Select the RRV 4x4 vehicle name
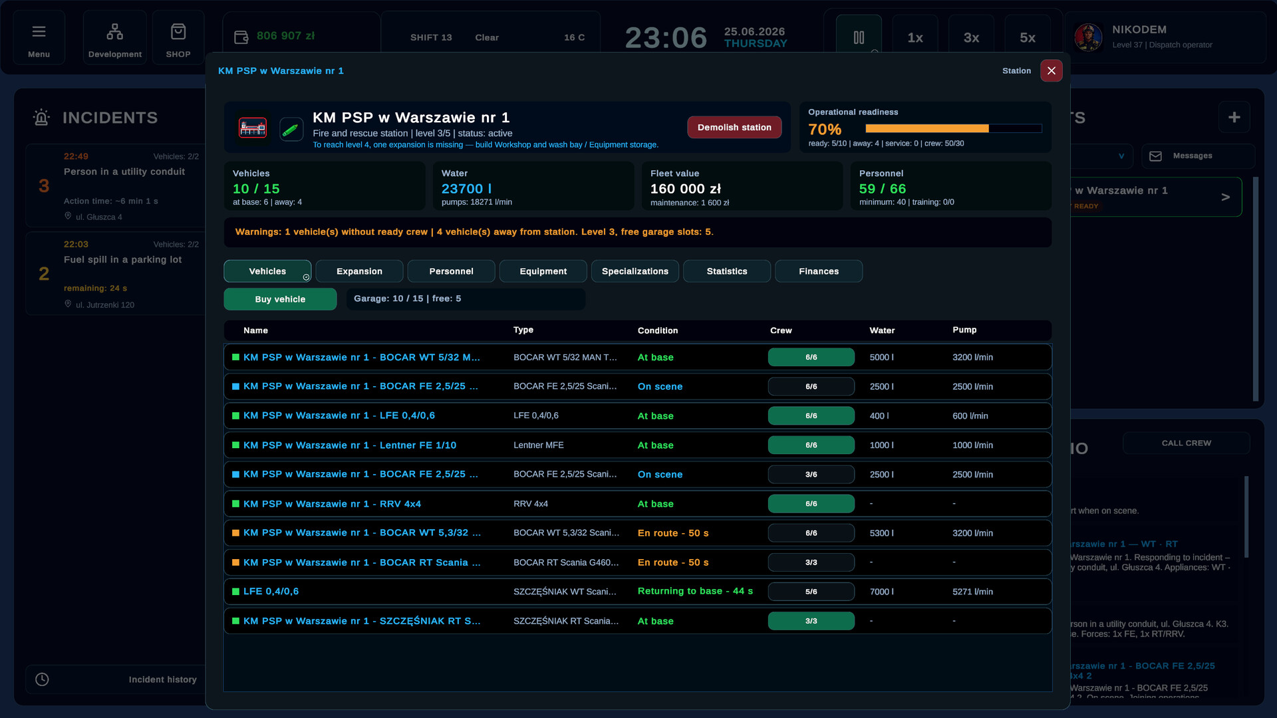The image size is (1277, 718). pyautogui.click(x=332, y=503)
